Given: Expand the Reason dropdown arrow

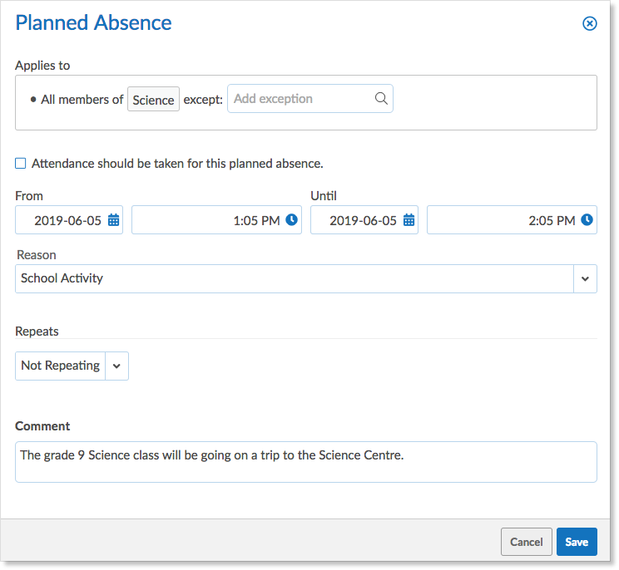Looking at the screenshot, I should (585, 278).
